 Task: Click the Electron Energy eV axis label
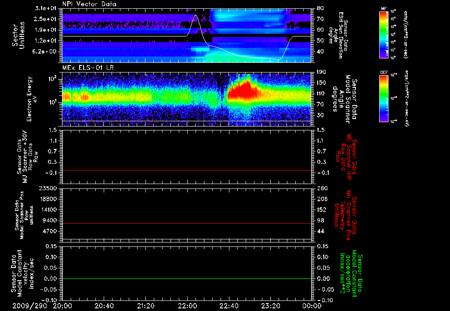[x=33, y=99]
